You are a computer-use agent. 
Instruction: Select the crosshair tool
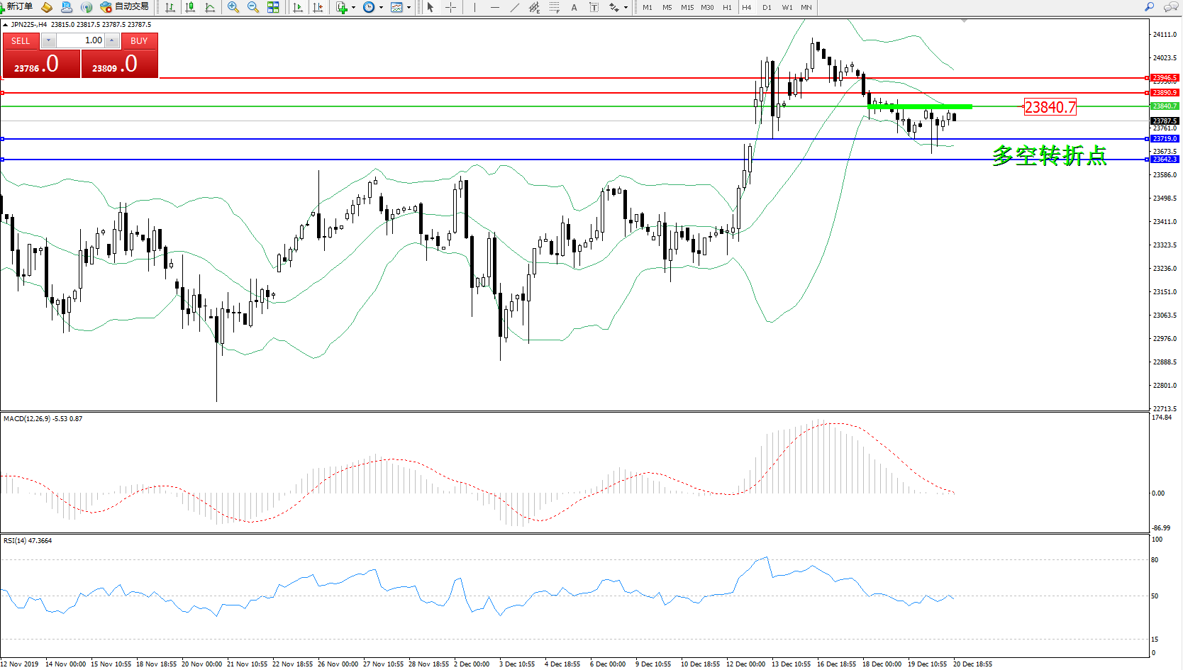click(x=450, y=7)
